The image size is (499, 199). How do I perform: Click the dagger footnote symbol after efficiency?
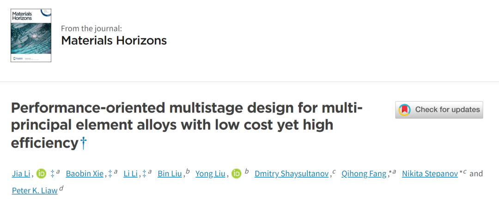pos(83,143)
